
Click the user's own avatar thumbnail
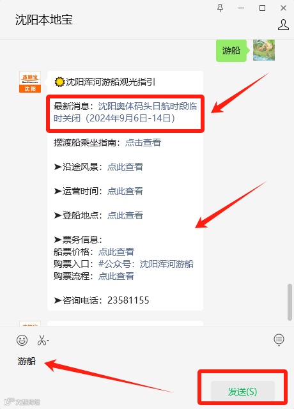click(264, 50)
